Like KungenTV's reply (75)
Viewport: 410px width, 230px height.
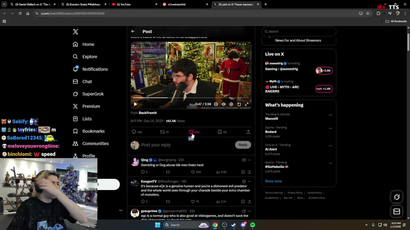(x=195, y=202)
